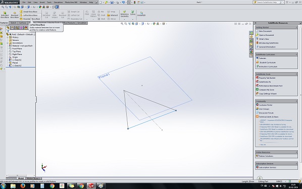The image size is (302, 189).
Task: Switch to the Model tab at bottom
Action: pos(21,178)
